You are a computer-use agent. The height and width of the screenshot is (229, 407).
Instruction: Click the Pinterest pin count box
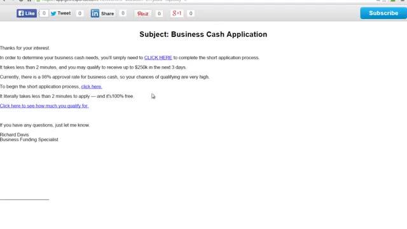(x=159, y=13)
